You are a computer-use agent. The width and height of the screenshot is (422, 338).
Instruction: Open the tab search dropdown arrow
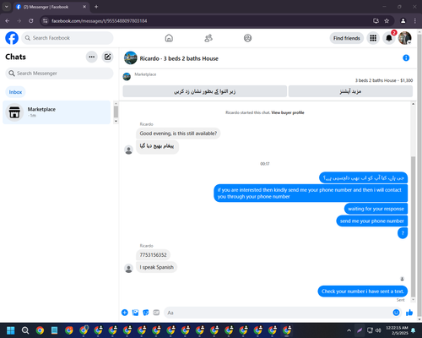click(6, 7)
